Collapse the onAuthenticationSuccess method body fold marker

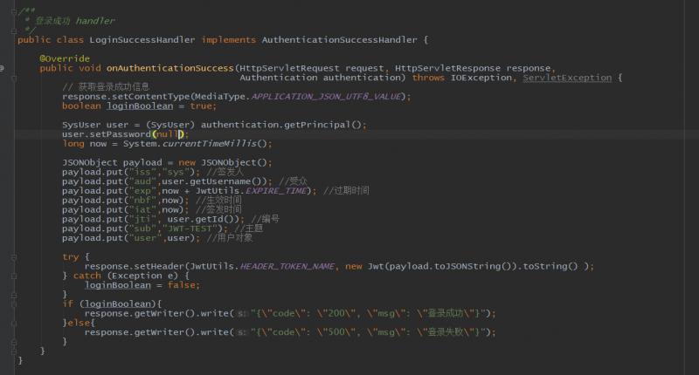pos(14,78)
